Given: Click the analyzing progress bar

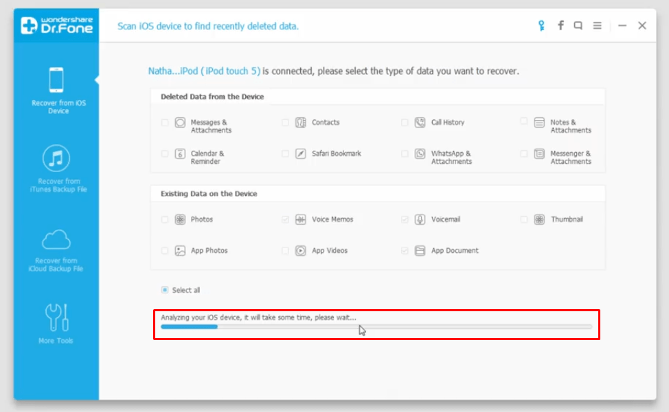Looking at the screenshot, I should pyautogui.click(x=376, y=327).
